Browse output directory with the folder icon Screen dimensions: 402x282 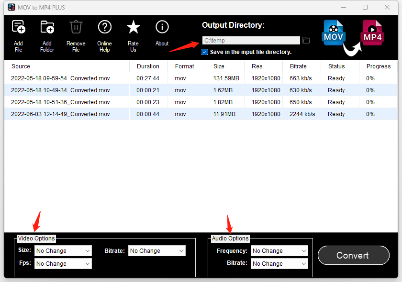click(x=306, y=41)
